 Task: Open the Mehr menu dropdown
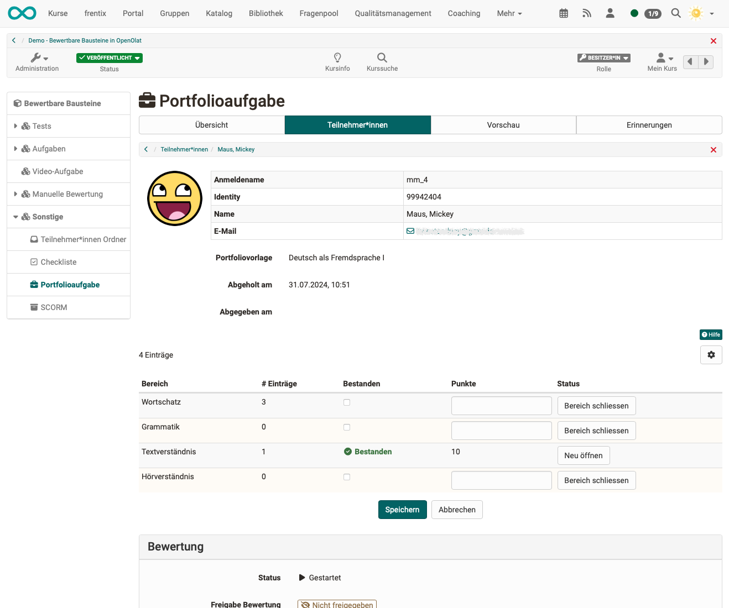(508, 13)
